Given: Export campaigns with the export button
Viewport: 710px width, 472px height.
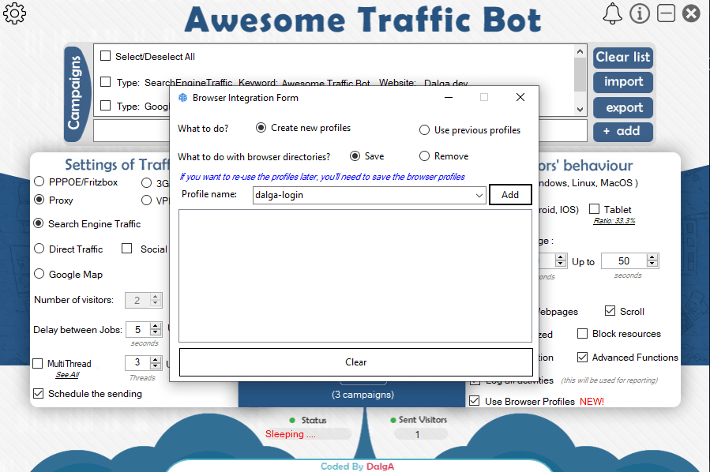Looking at the screenshot, I should click(x=623, y=107).
